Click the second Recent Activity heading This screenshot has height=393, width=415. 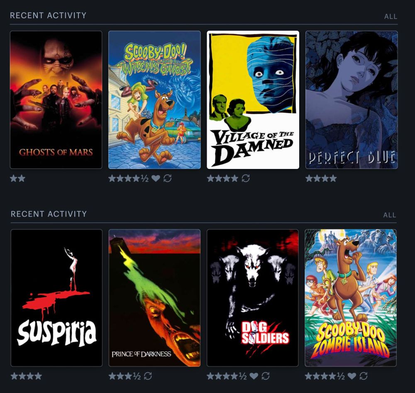49,214
